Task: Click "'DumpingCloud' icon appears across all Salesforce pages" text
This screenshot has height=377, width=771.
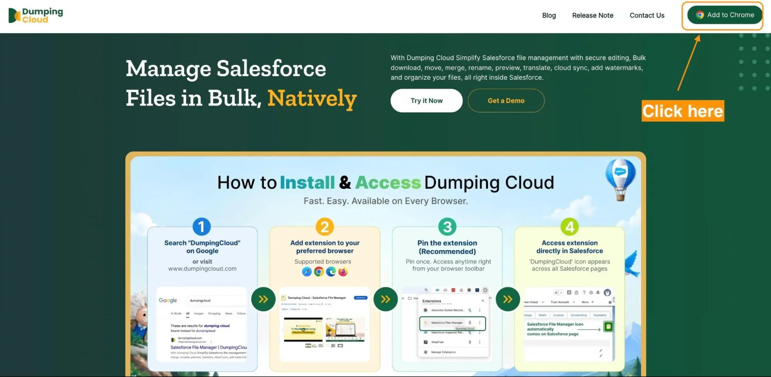Action: point(569,265)
